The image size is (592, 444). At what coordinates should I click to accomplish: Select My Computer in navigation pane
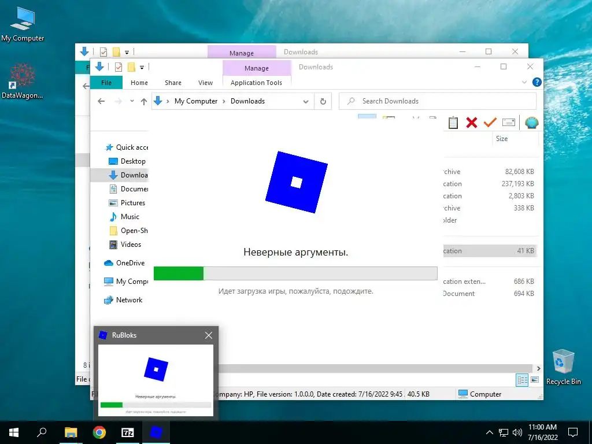126,282
